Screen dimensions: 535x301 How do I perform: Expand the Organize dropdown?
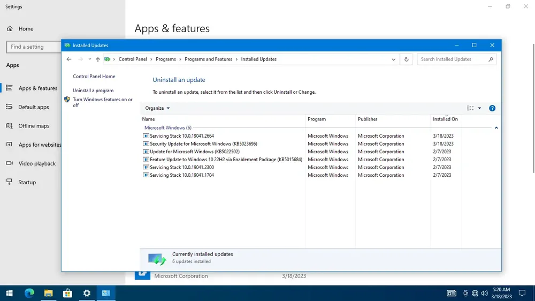(x=157, y=108)
